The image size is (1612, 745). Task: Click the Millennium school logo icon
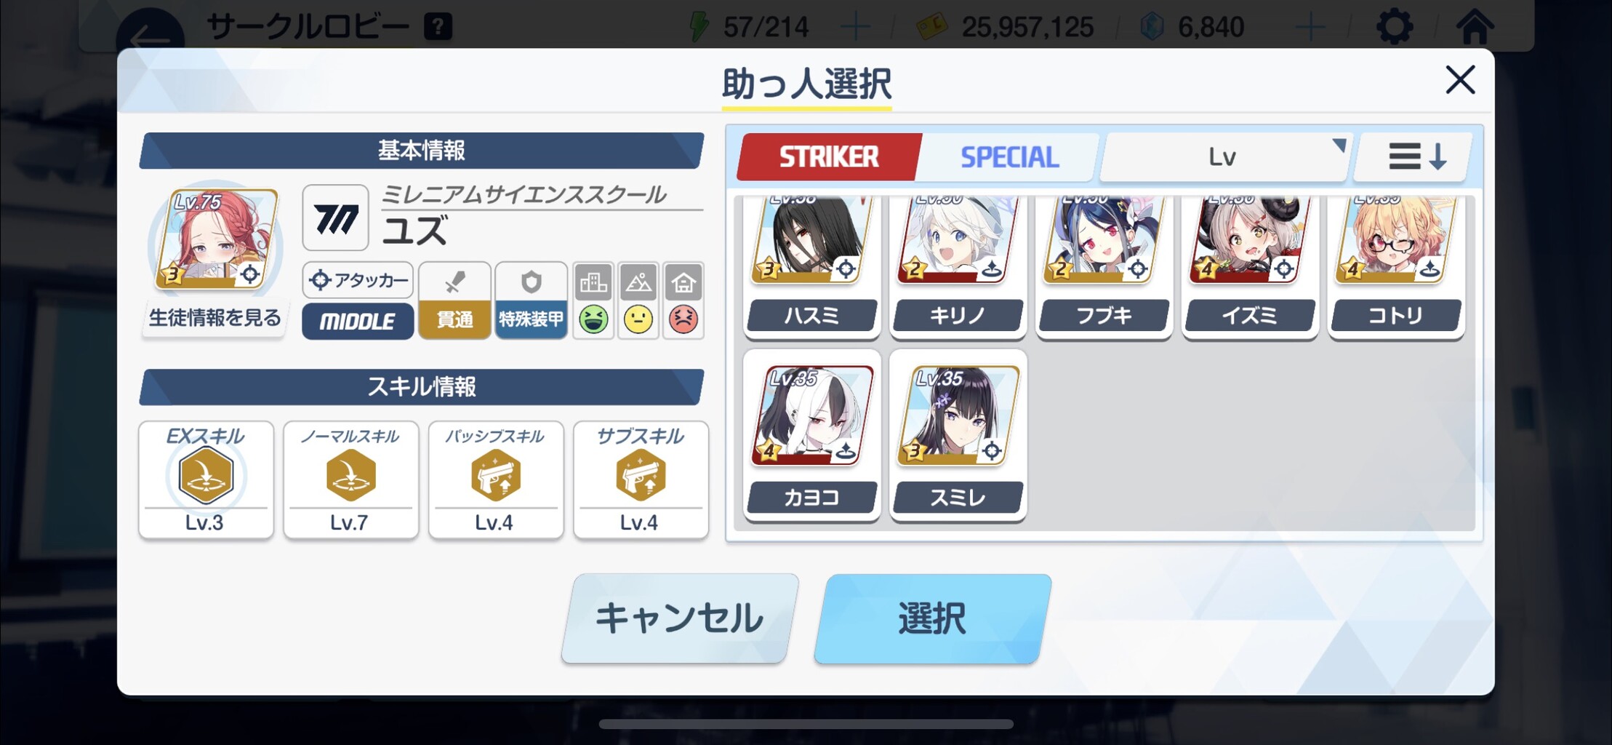pyautogui.click(x=335, y=218)
